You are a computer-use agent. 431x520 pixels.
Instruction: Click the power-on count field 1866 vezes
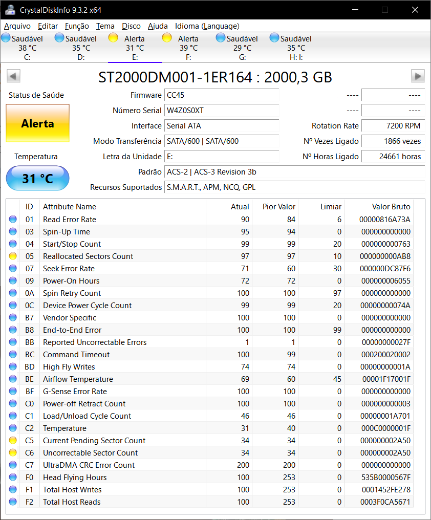coord(393,141)
